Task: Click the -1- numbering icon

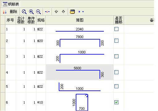Action: [x=47, y=12]
